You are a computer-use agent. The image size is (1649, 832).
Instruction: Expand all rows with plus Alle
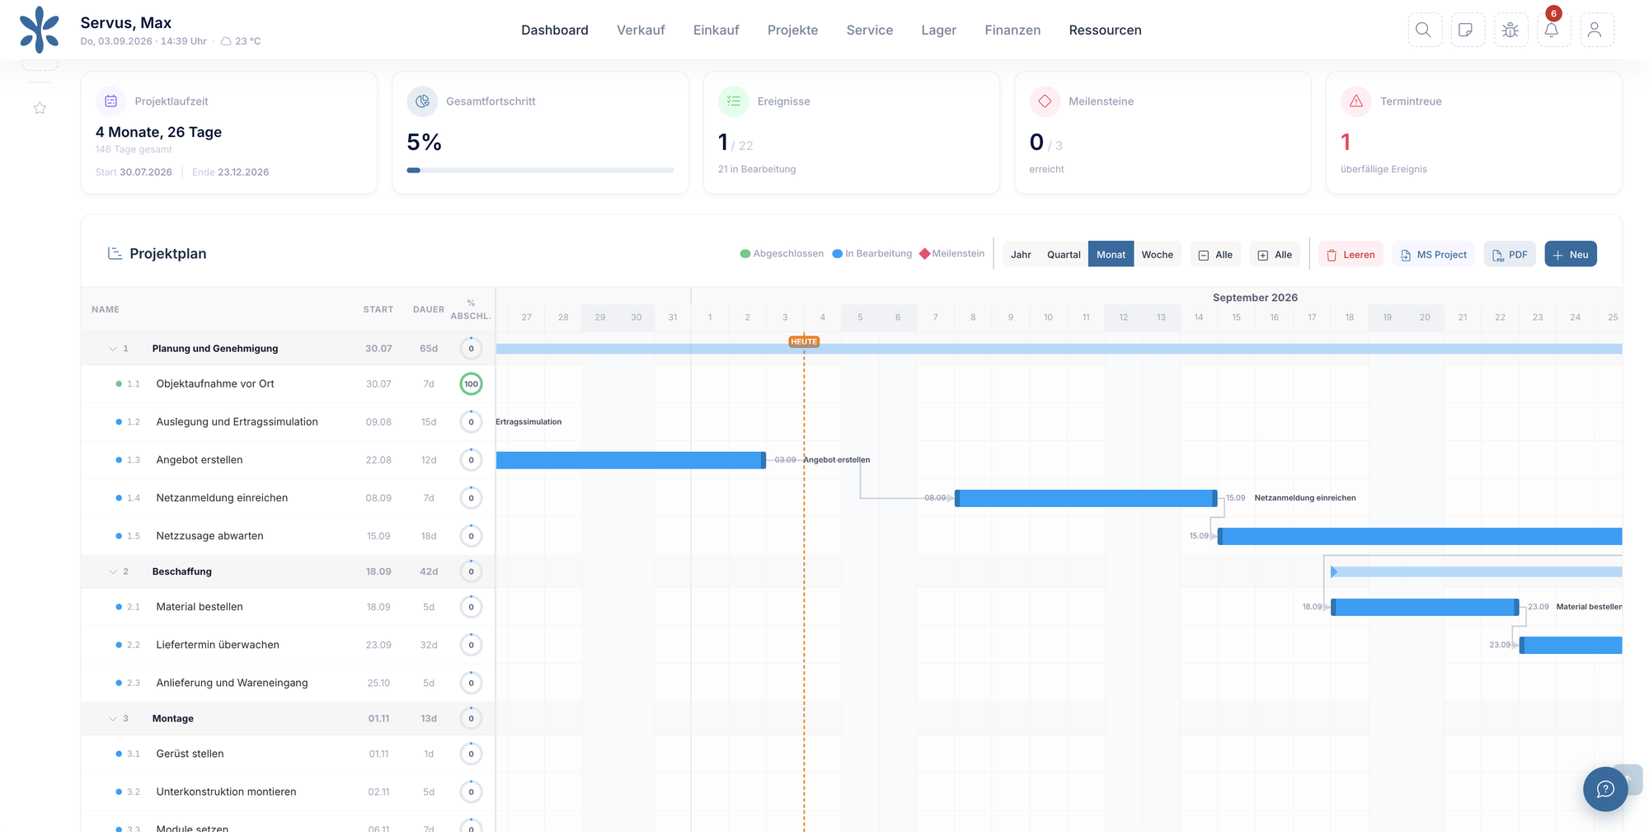[1275, 255]
